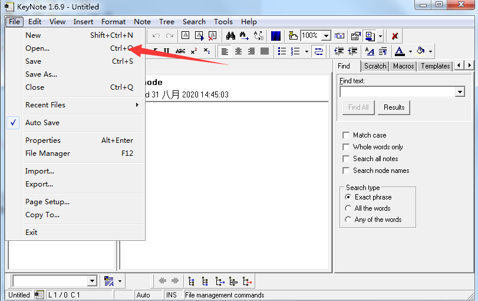Justify text alignment icon
The width and height of the screenshot is (478, 301).
265,51
